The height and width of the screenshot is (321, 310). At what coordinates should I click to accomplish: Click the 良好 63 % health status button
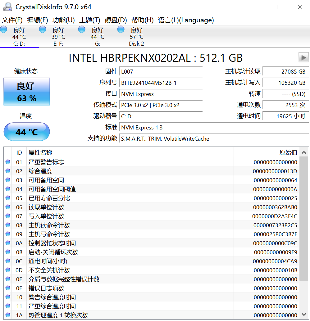[x=27, y=92]
